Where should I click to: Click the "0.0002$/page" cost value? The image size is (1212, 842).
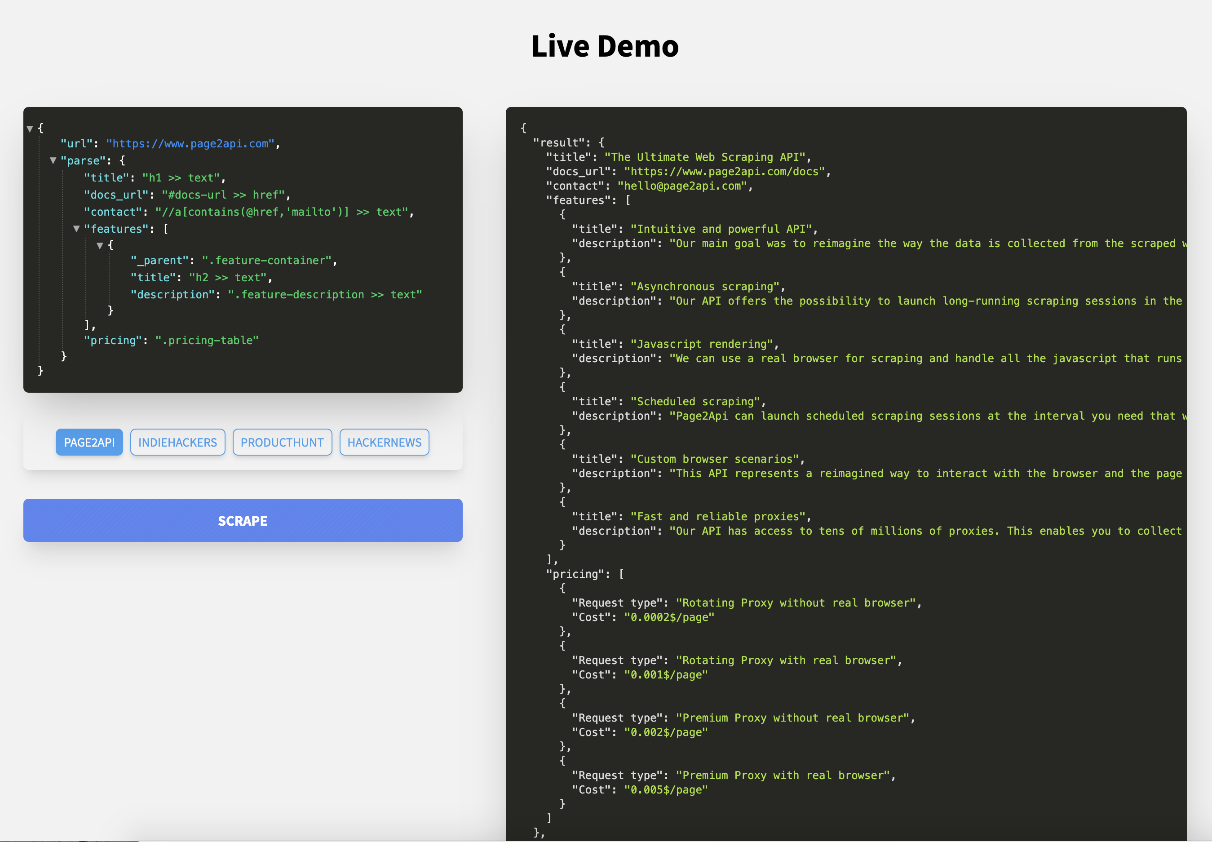pyautogui.click(x=669, y=617)
